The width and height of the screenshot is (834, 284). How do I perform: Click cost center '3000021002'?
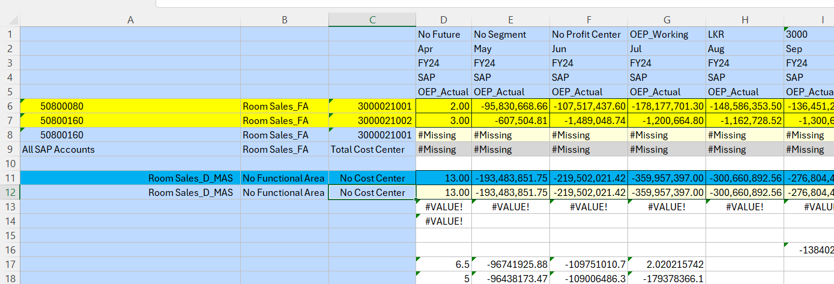[372, 120]
